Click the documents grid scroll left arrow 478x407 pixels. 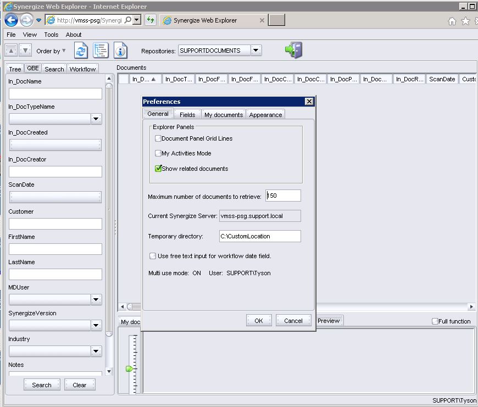122,306
